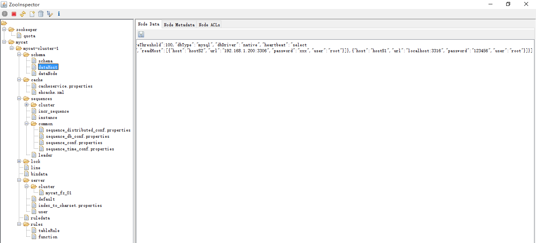Screen dimensions: 536x243
Task: Collapse the server folder node
Action: pyautogui.click(x=19, y=180)
